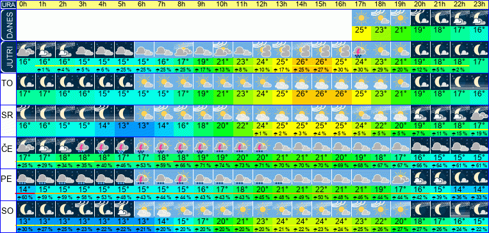Click the foggy cloud icon for JUTRI 0h
Screen dimensions: 489x233
pyautogui.click(x=26, y=50)
